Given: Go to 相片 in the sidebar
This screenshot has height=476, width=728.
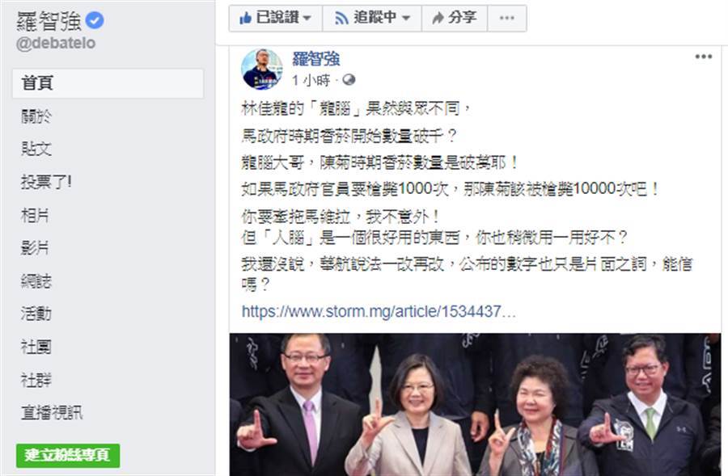Looking at the screenshot, I should 35,215.
